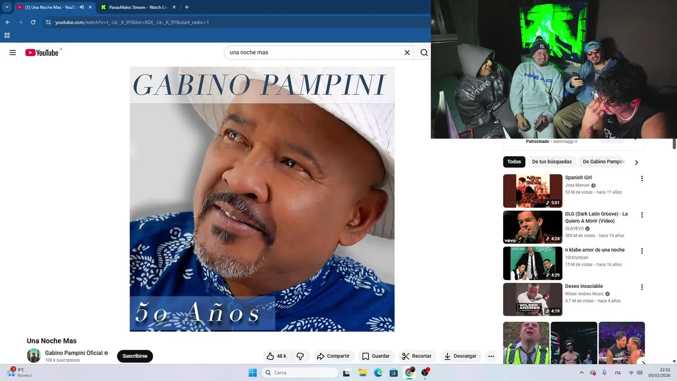Open n klabe amor de una noche thumbnail
The width and height of the screenshot is (677, 381).
pos(533,263)
